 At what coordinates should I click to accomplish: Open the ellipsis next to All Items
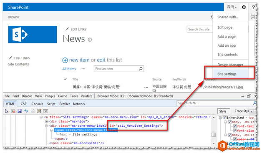click(x=83, y=69)
